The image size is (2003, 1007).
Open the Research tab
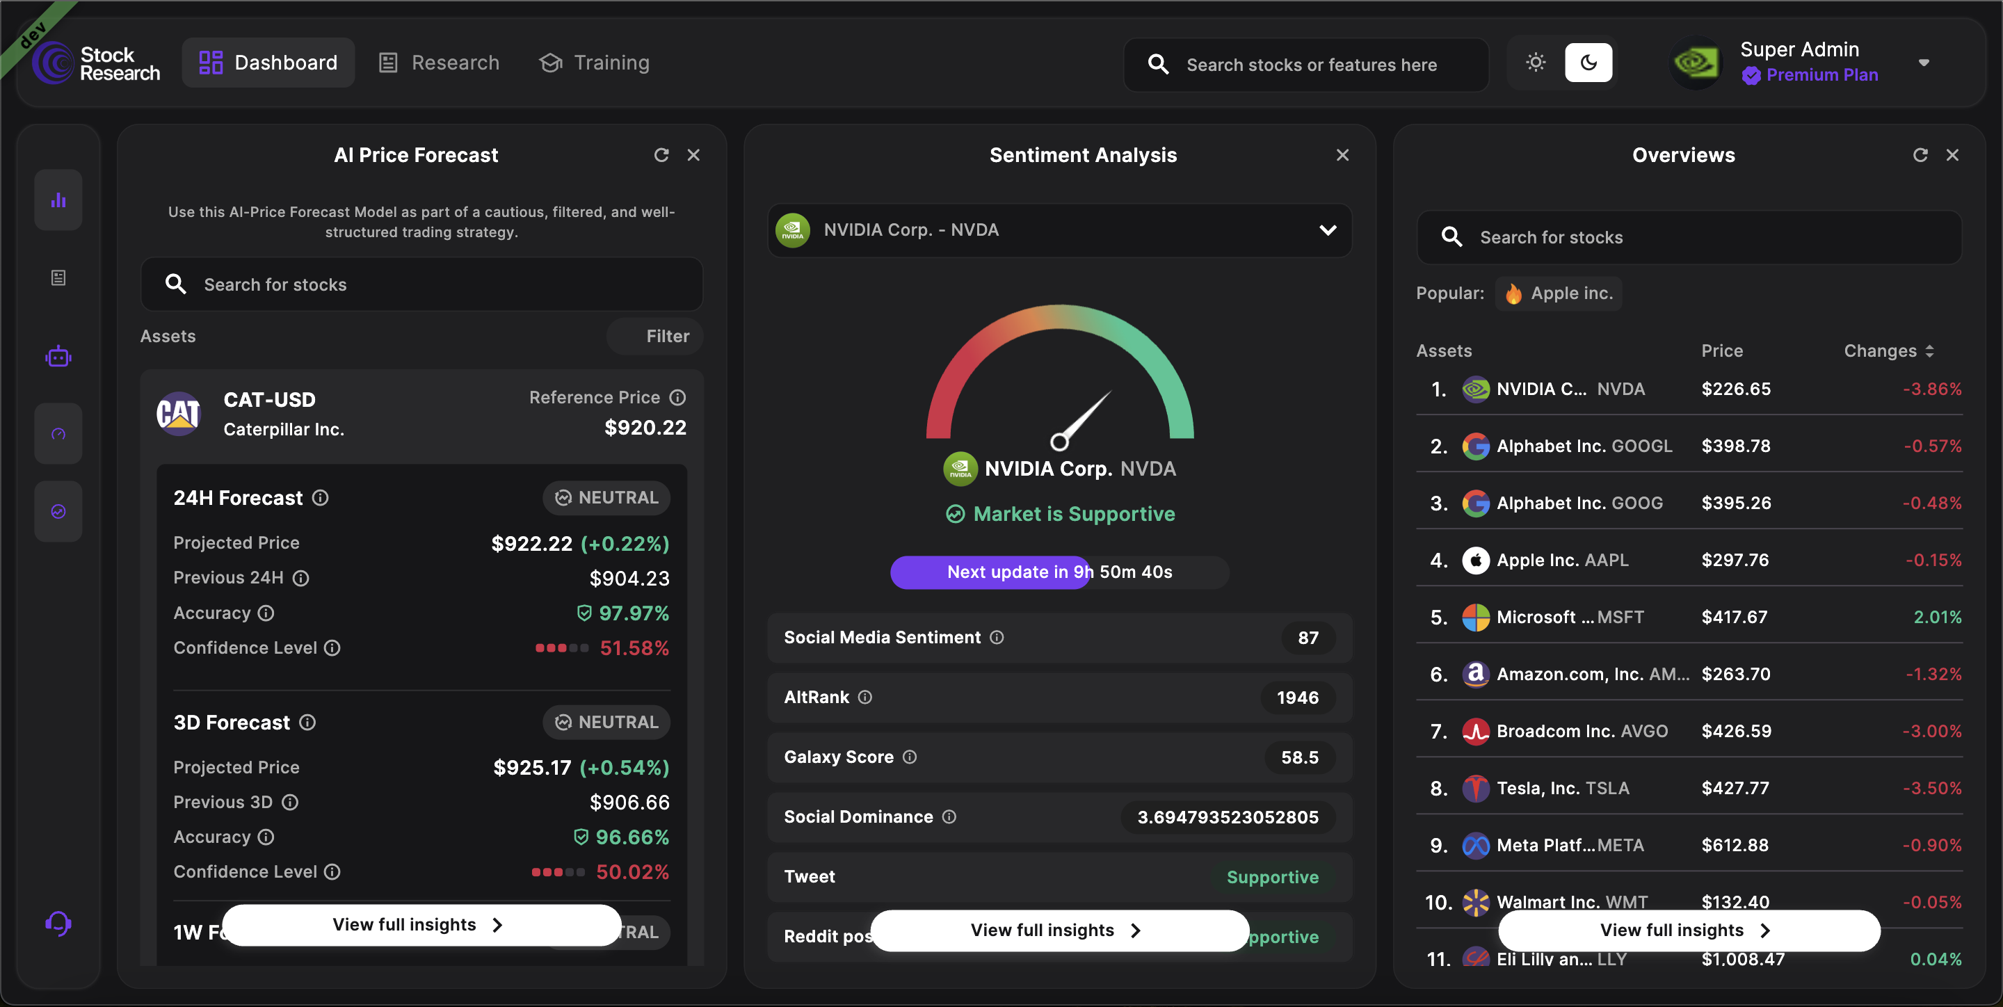tap(440, 62)
